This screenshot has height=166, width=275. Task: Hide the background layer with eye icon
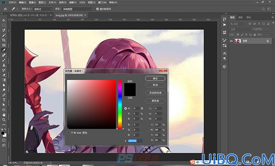point(231,41)
